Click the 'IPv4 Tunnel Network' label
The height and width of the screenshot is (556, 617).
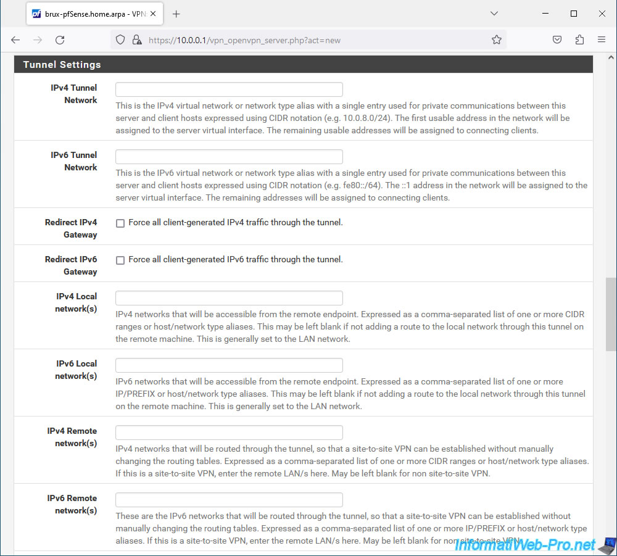click(73, 94)
